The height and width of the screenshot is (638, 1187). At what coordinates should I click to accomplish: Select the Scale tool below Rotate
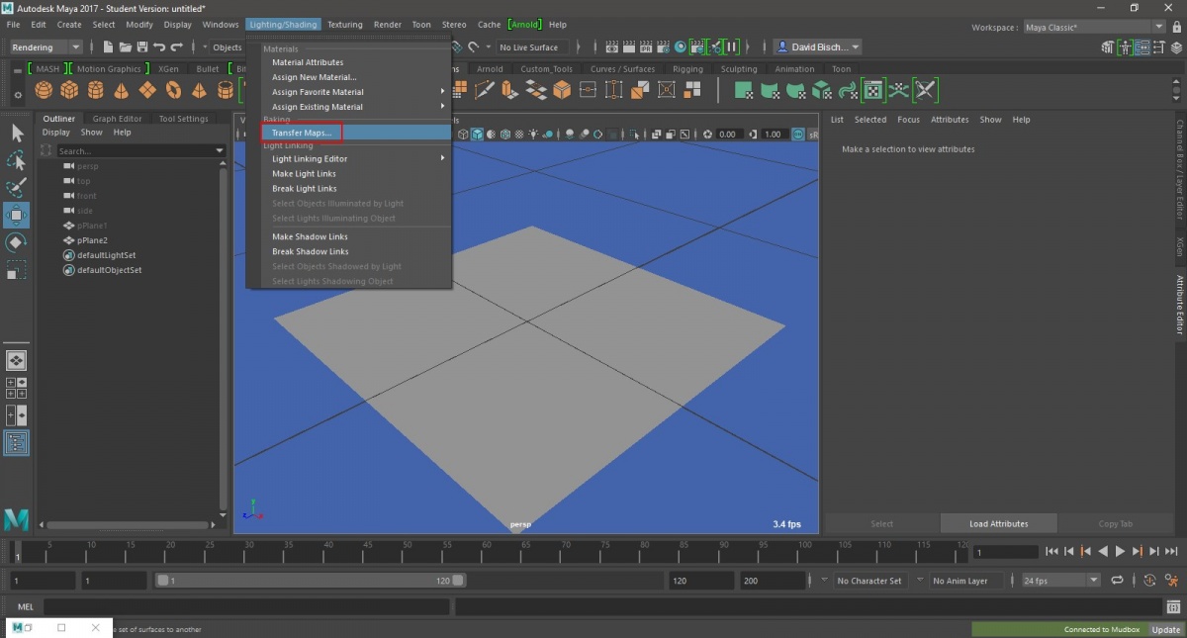16,267
